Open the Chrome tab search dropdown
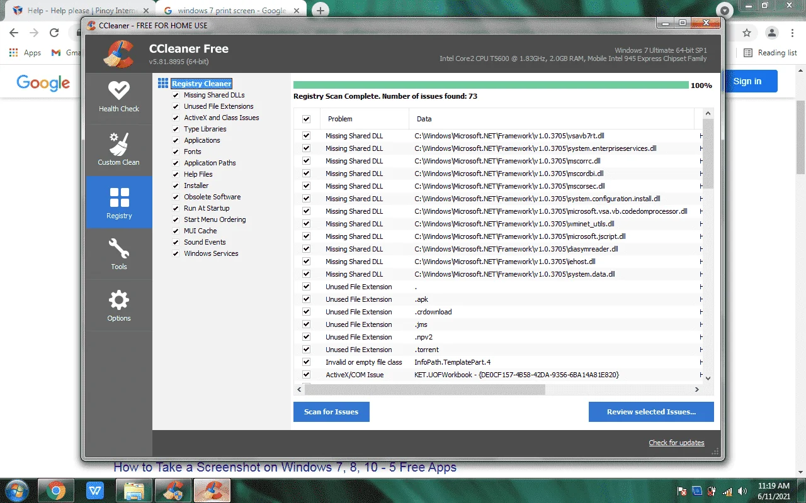Screen dimensions: 806x503 tap(725, 11)
